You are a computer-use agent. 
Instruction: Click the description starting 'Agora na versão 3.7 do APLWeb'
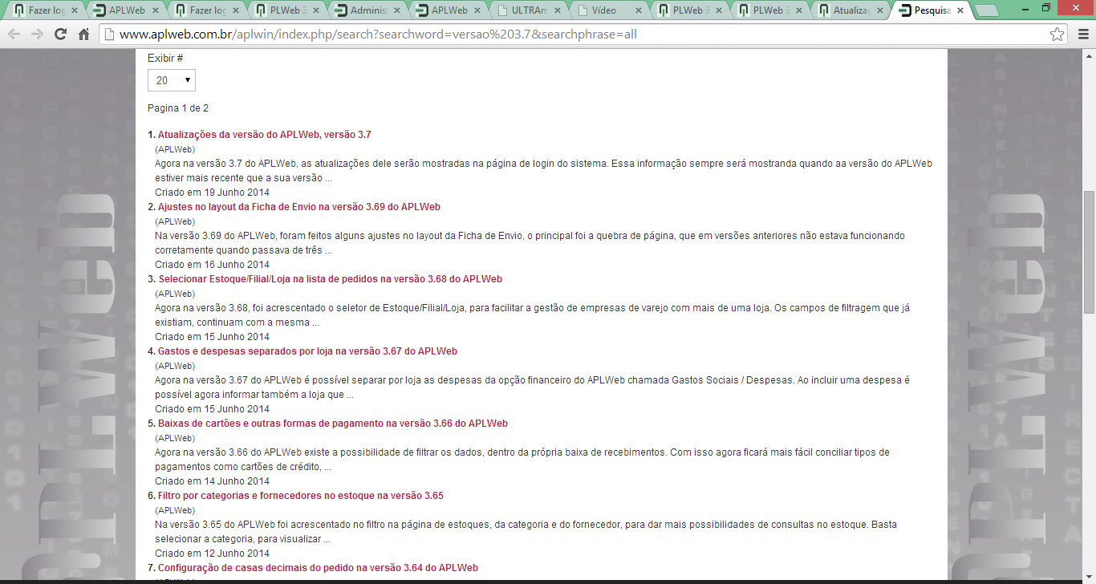543,171
